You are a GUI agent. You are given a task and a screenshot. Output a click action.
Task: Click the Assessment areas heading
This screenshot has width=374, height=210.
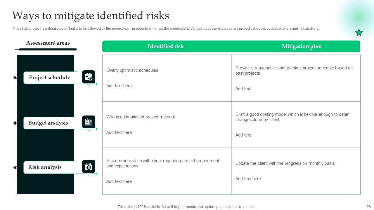pyautogui.click(x=48, y=43)
